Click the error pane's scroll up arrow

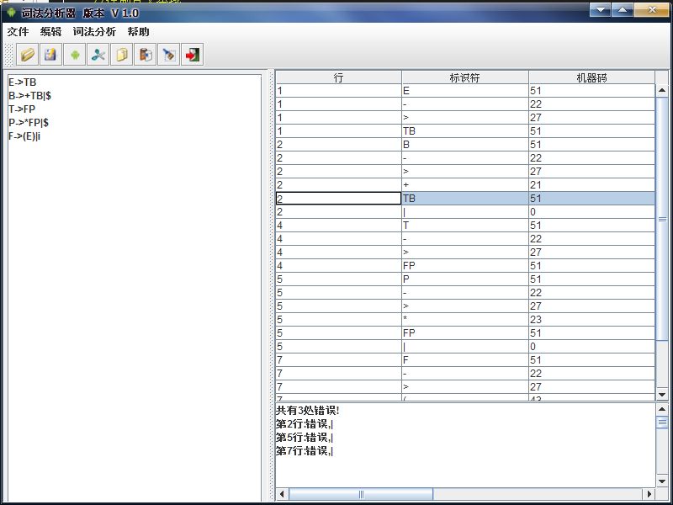[x=662, y=409]
